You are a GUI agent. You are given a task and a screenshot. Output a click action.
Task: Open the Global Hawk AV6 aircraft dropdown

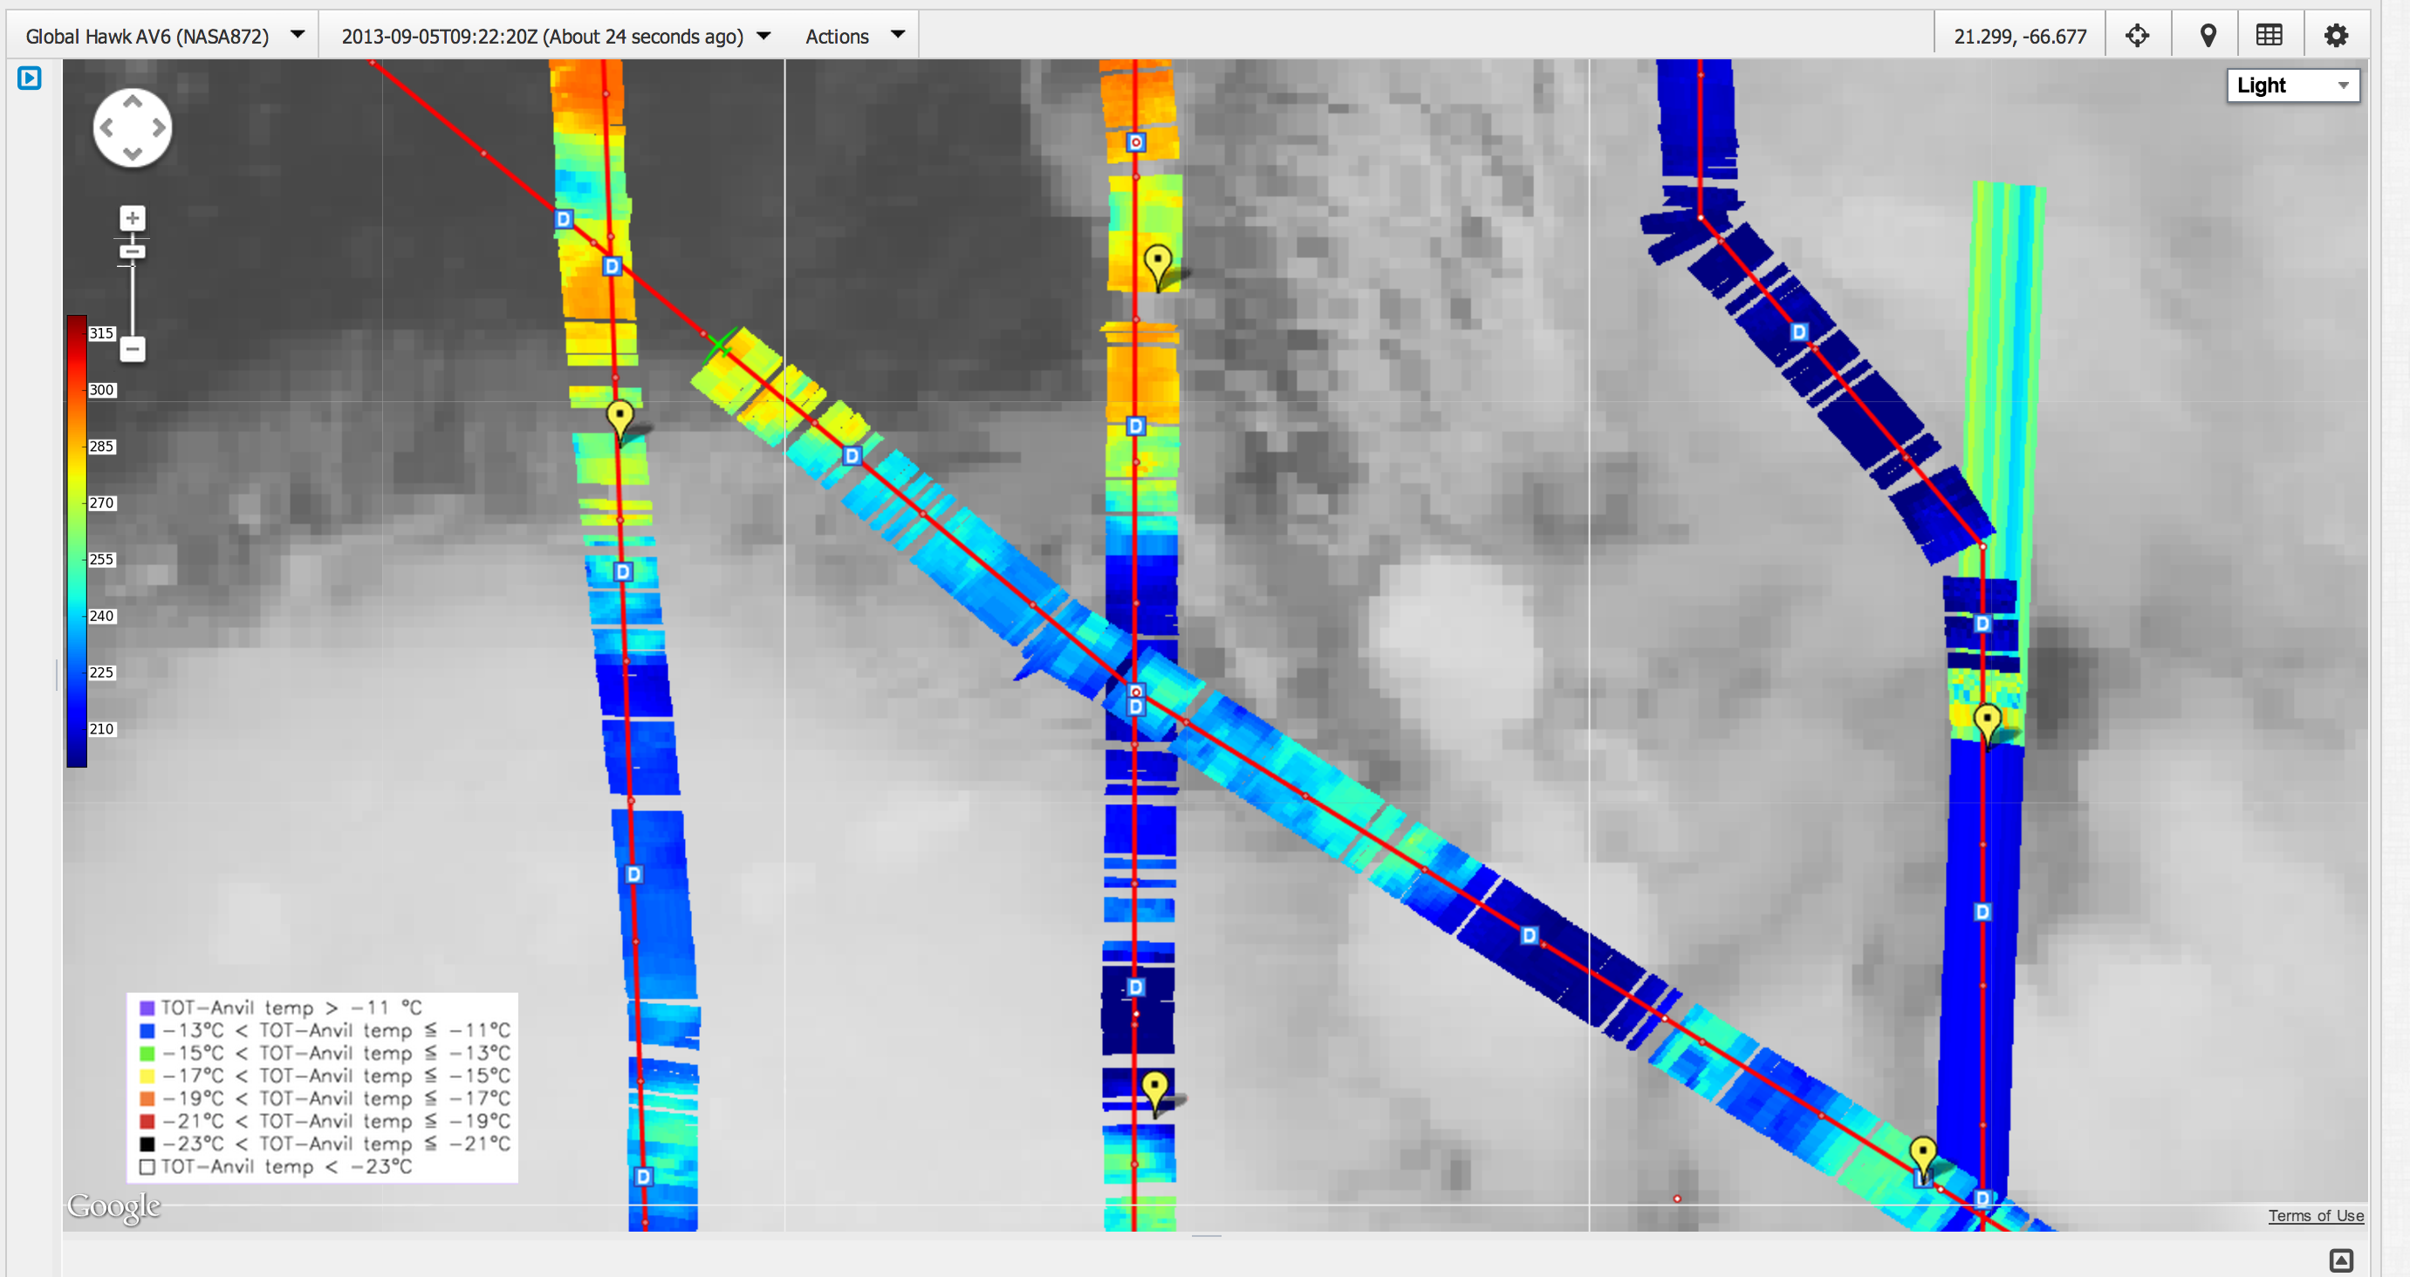click(x=166, y=36)
